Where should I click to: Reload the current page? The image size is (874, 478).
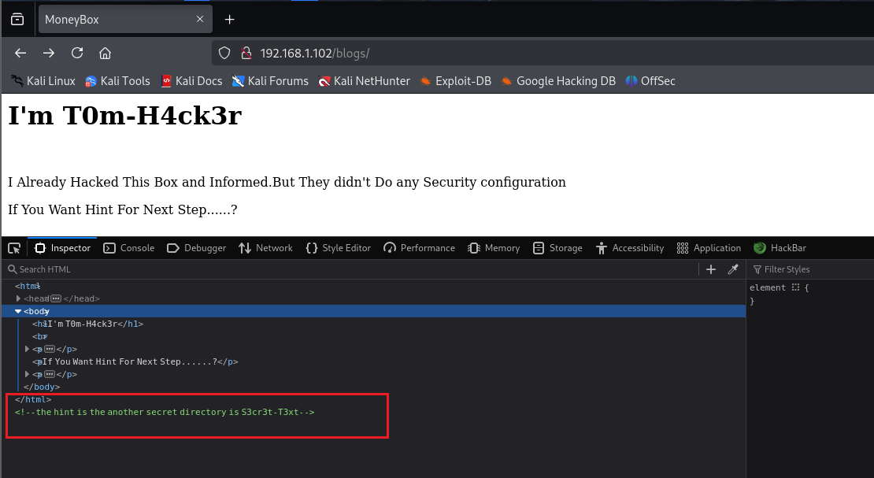click(x=77, y=53)
